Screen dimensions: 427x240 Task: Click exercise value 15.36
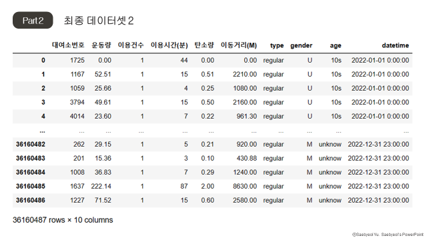coord(103,159)
